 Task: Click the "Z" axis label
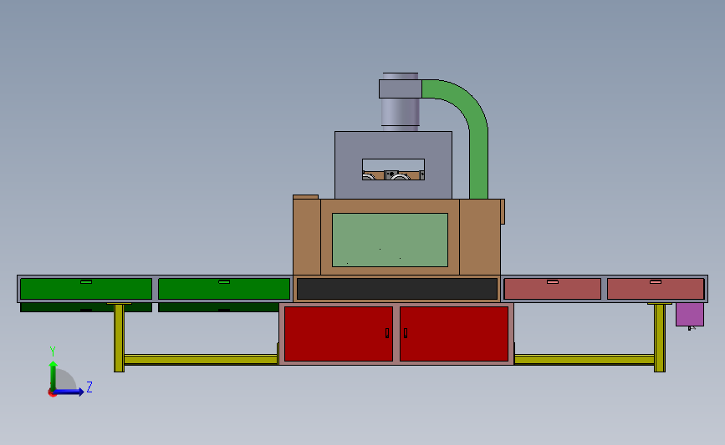[x=89, y=387]
